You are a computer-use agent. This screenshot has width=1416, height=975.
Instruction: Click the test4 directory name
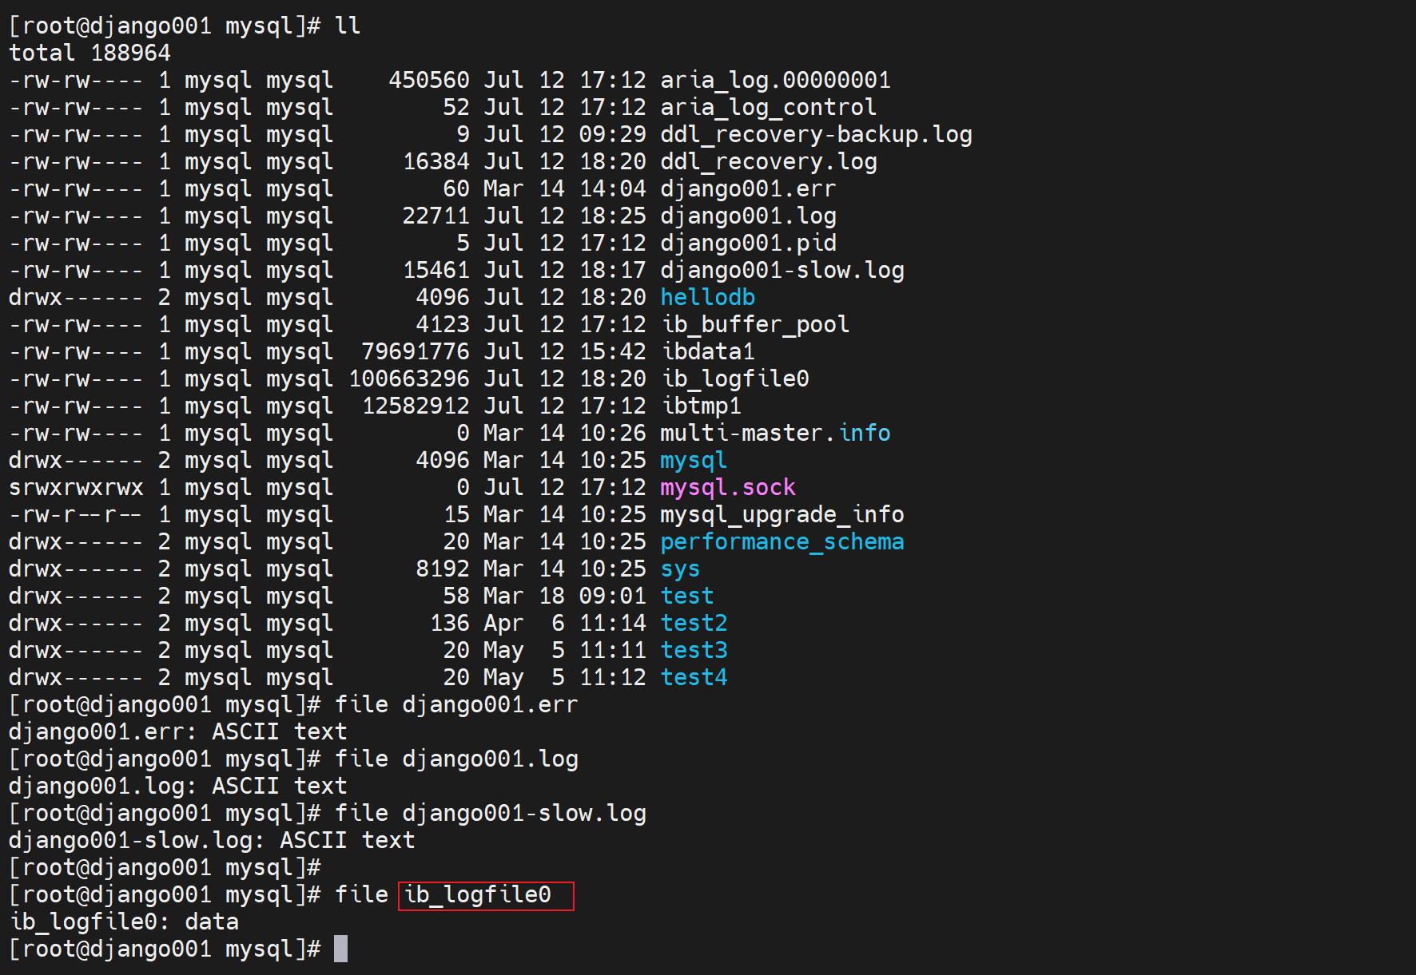(x=694, y=677)
